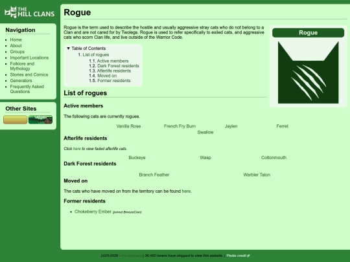Screen dimensions: 350x262
Task: Open Swallow's page
Action: pyautogui.click(x=205, y=133)
